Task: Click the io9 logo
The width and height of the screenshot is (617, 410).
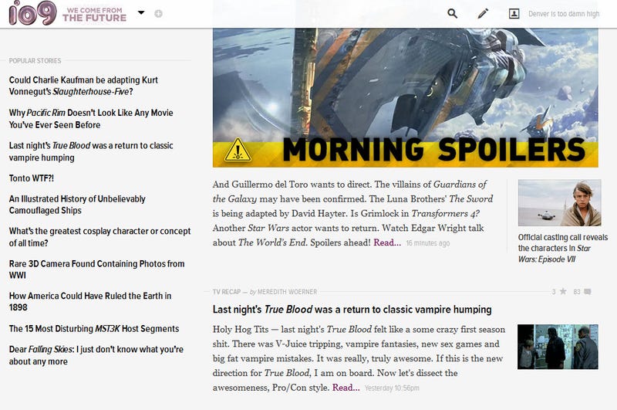Action: (x=32, y=13)
